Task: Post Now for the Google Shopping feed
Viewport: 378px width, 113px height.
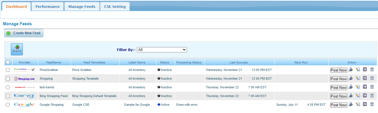Action: click(339, 105)
